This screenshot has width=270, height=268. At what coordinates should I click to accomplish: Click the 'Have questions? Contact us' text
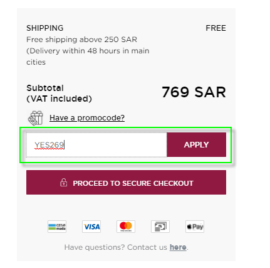coord(116,247)
